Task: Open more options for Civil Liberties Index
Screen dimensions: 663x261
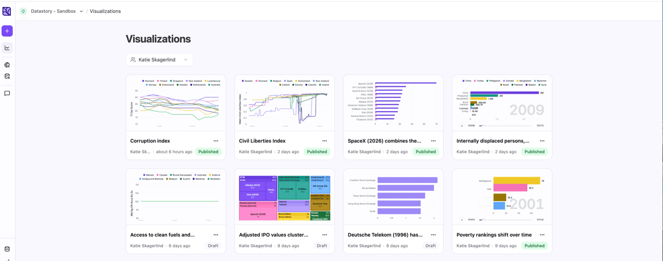Action: point(324,141)
